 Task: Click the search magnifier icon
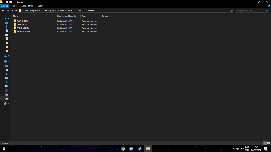tap(267, 11)
